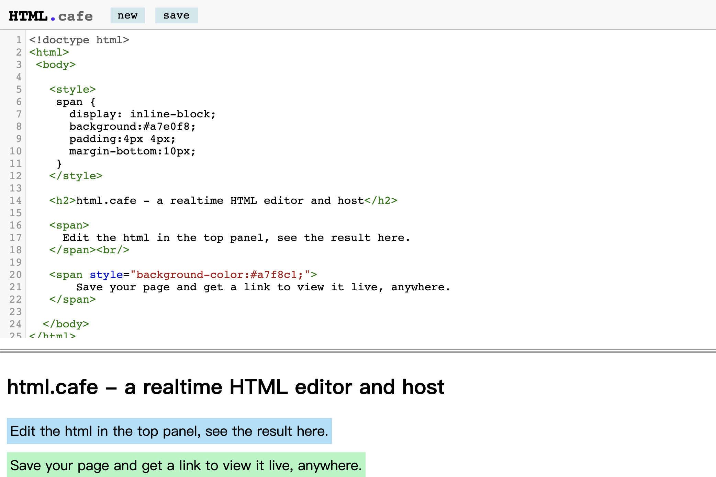Click line number 1 in the gutter
Screen dimensions: 716x477
tap(18, 40)
